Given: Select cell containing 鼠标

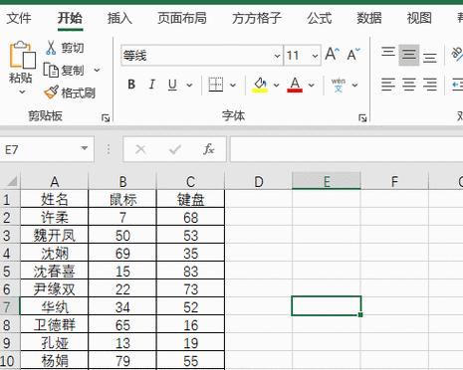Looking at the screenshot, I should tap(122, 199).
